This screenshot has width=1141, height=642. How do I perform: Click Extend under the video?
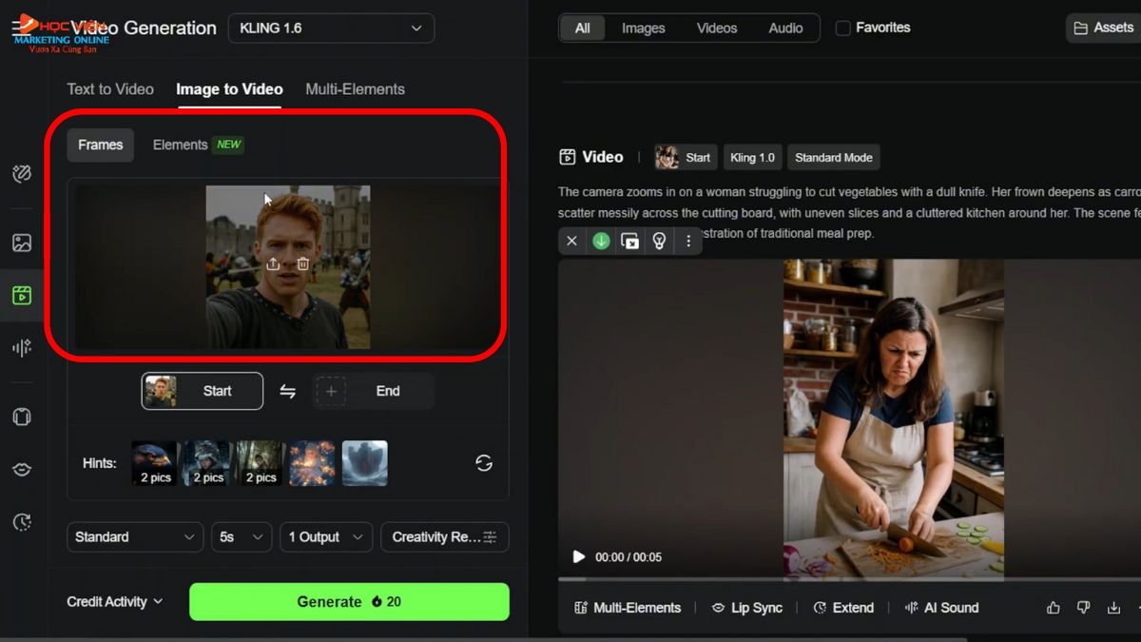[843, 608]
